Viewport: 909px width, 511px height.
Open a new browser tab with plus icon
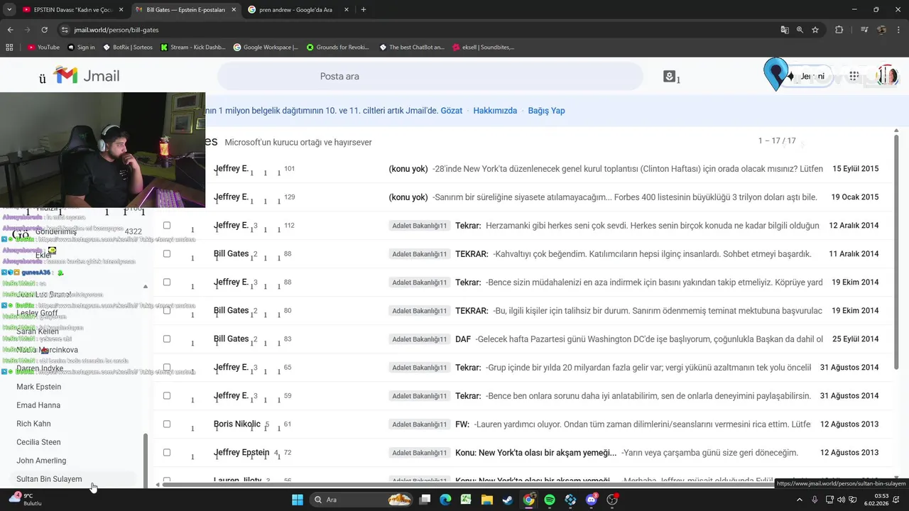click(x=363, y=10)
